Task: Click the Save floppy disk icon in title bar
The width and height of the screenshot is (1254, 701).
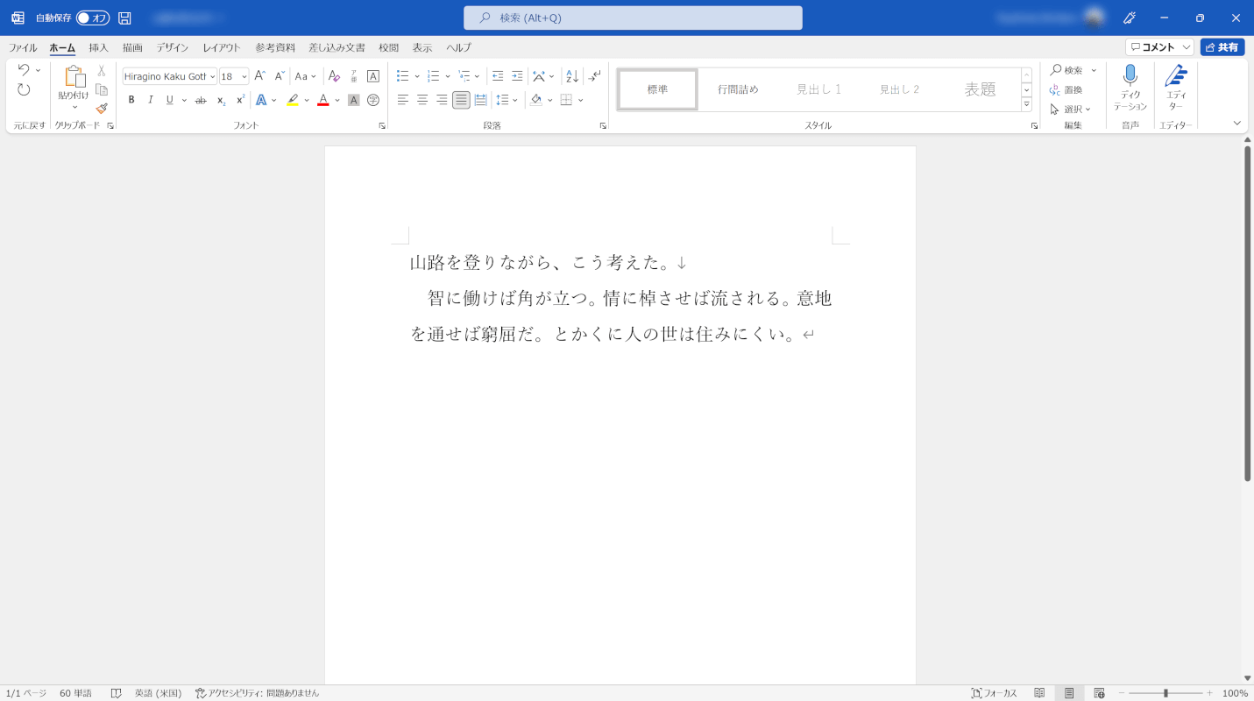Action: [124, 18]
